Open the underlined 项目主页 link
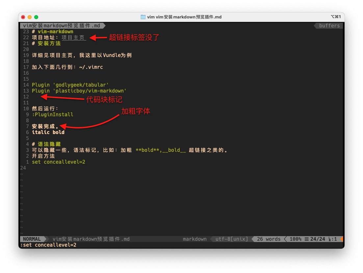 click(74, 38)
